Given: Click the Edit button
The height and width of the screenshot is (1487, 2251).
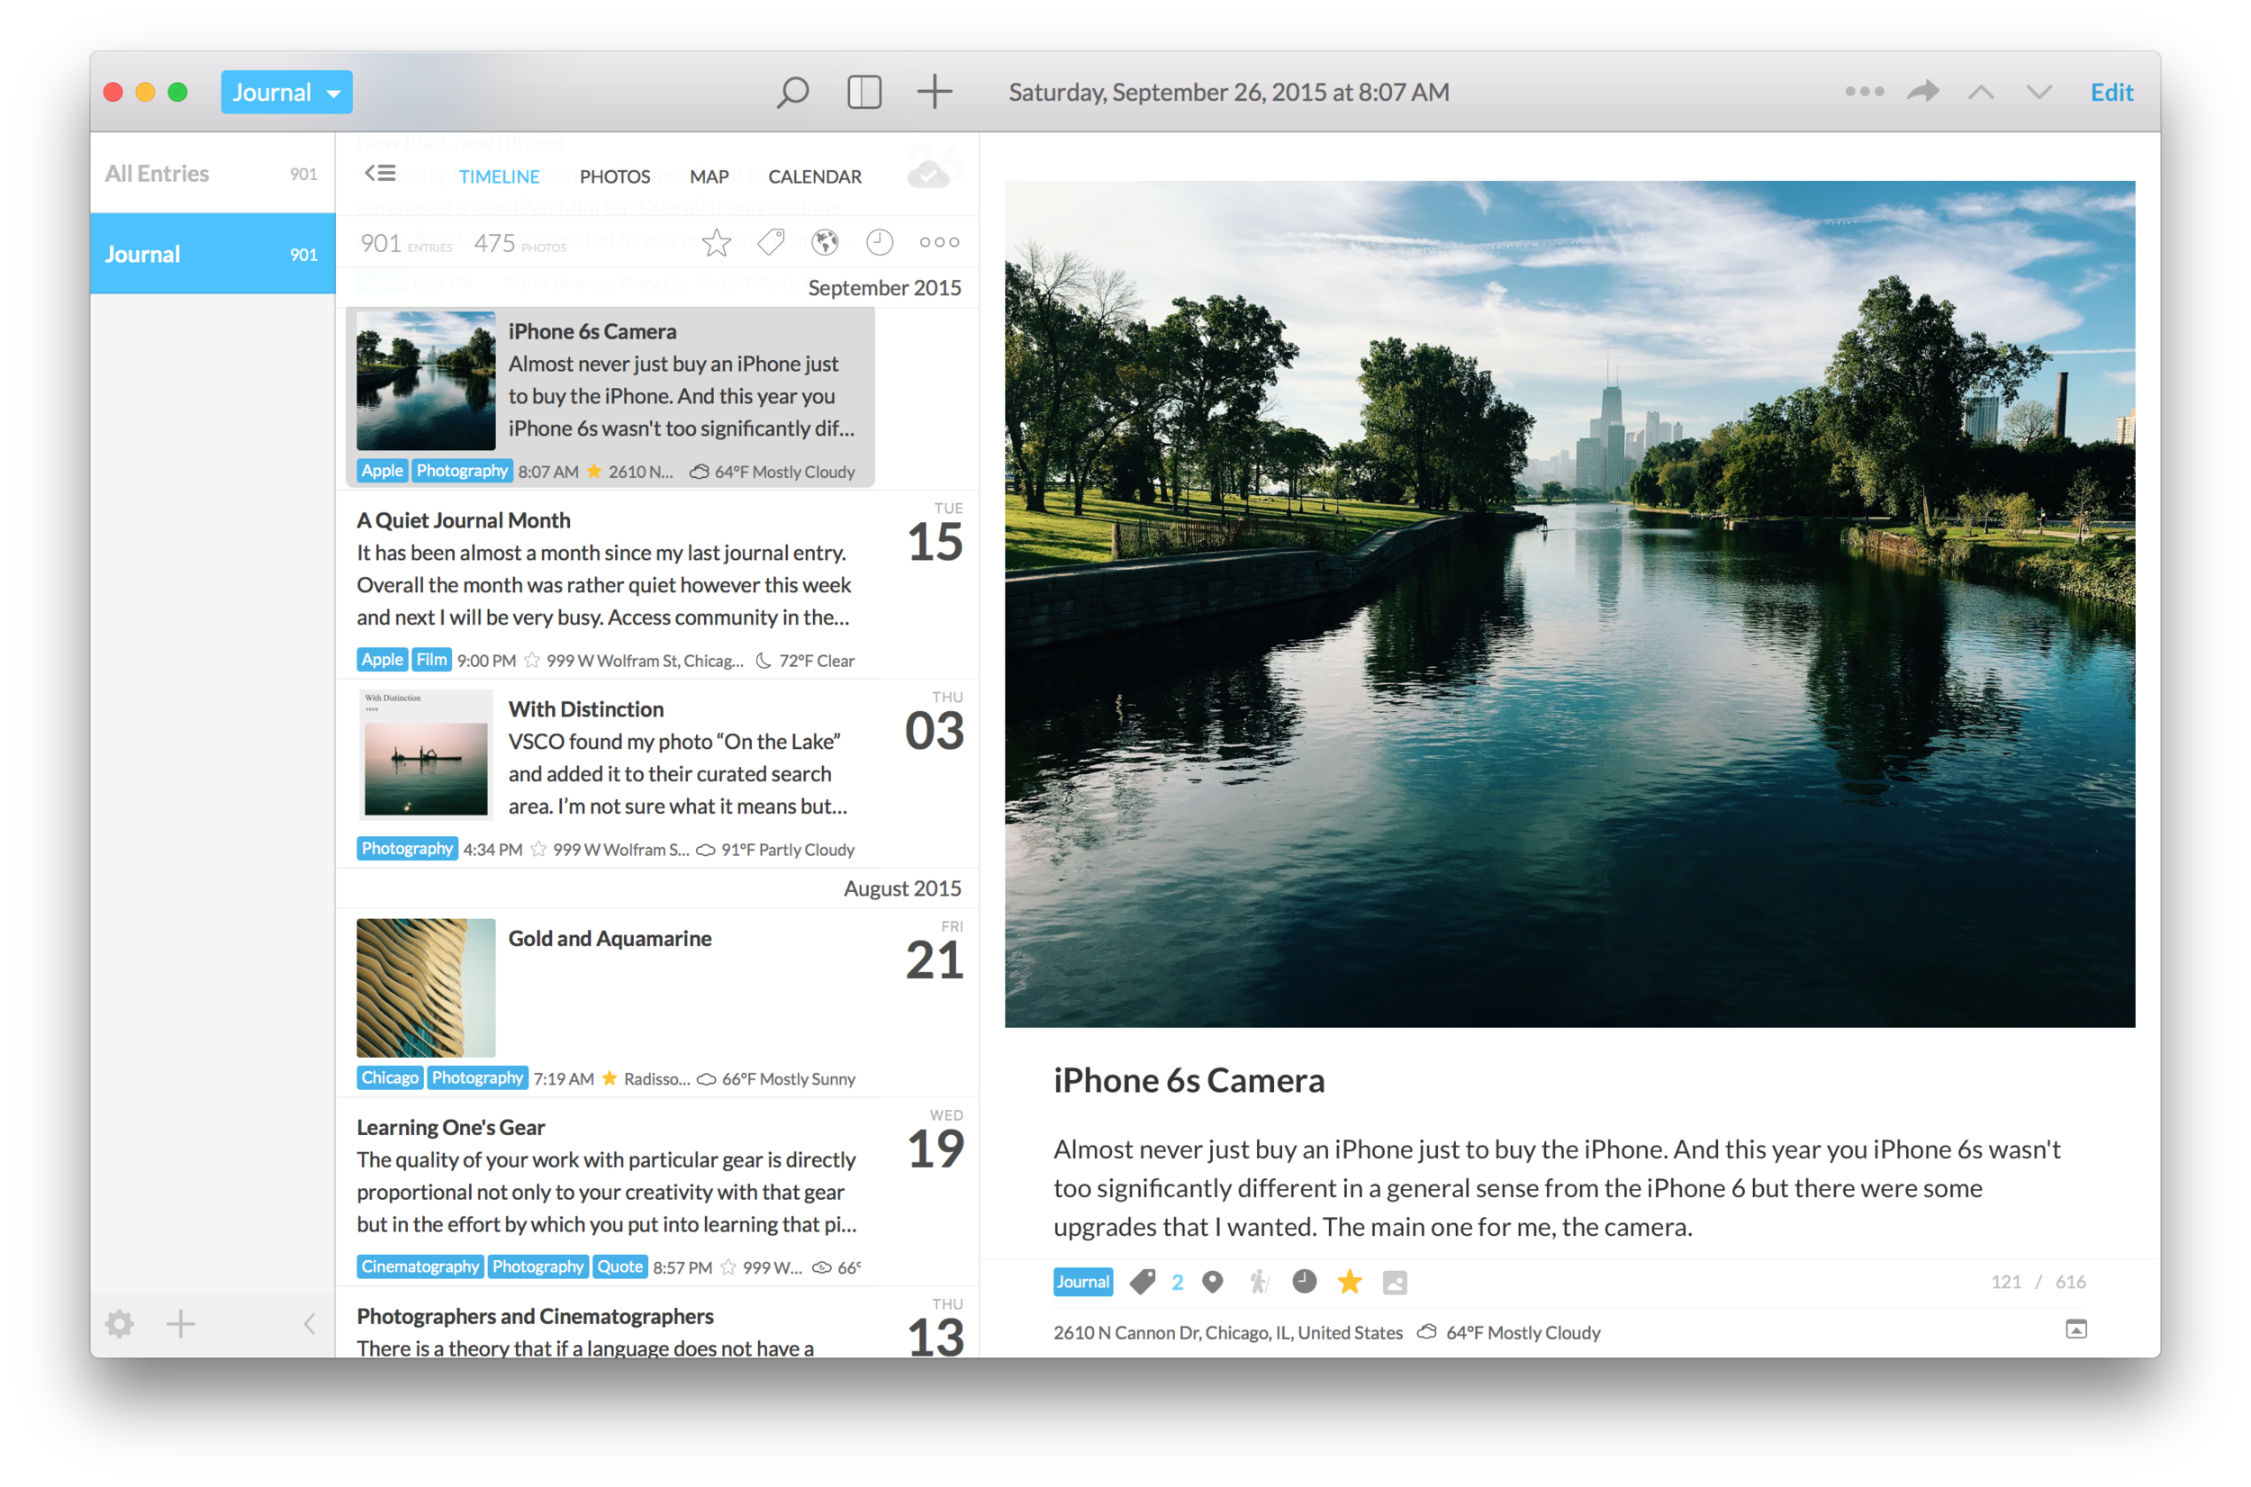Looking at the screenshot, I should point(2111,93).
